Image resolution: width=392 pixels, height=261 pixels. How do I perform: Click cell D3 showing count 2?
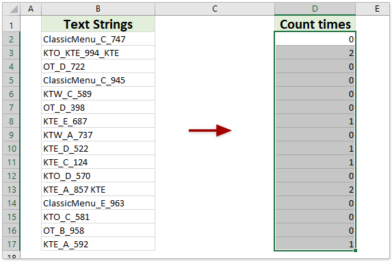(315, 53)
